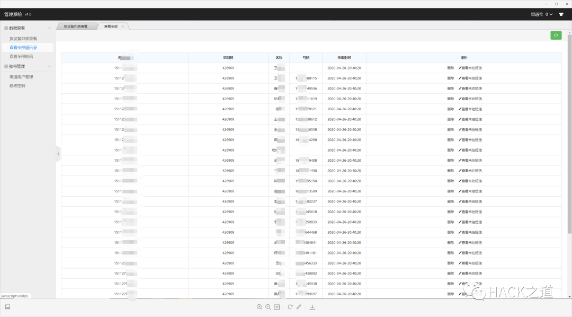572x317 pixels.
Task: Zoom out using the magnifier minus icon
Action: pos(268,307)
